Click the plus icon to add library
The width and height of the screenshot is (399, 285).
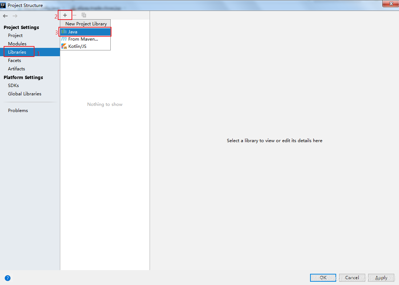(65, 15)
